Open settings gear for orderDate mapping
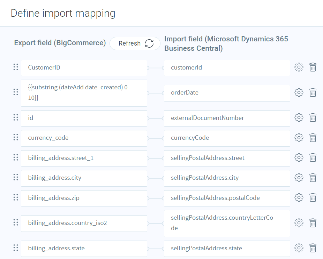 [299, 92]
